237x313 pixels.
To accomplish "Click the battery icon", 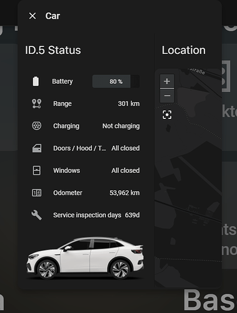I will tap(36, 81).
